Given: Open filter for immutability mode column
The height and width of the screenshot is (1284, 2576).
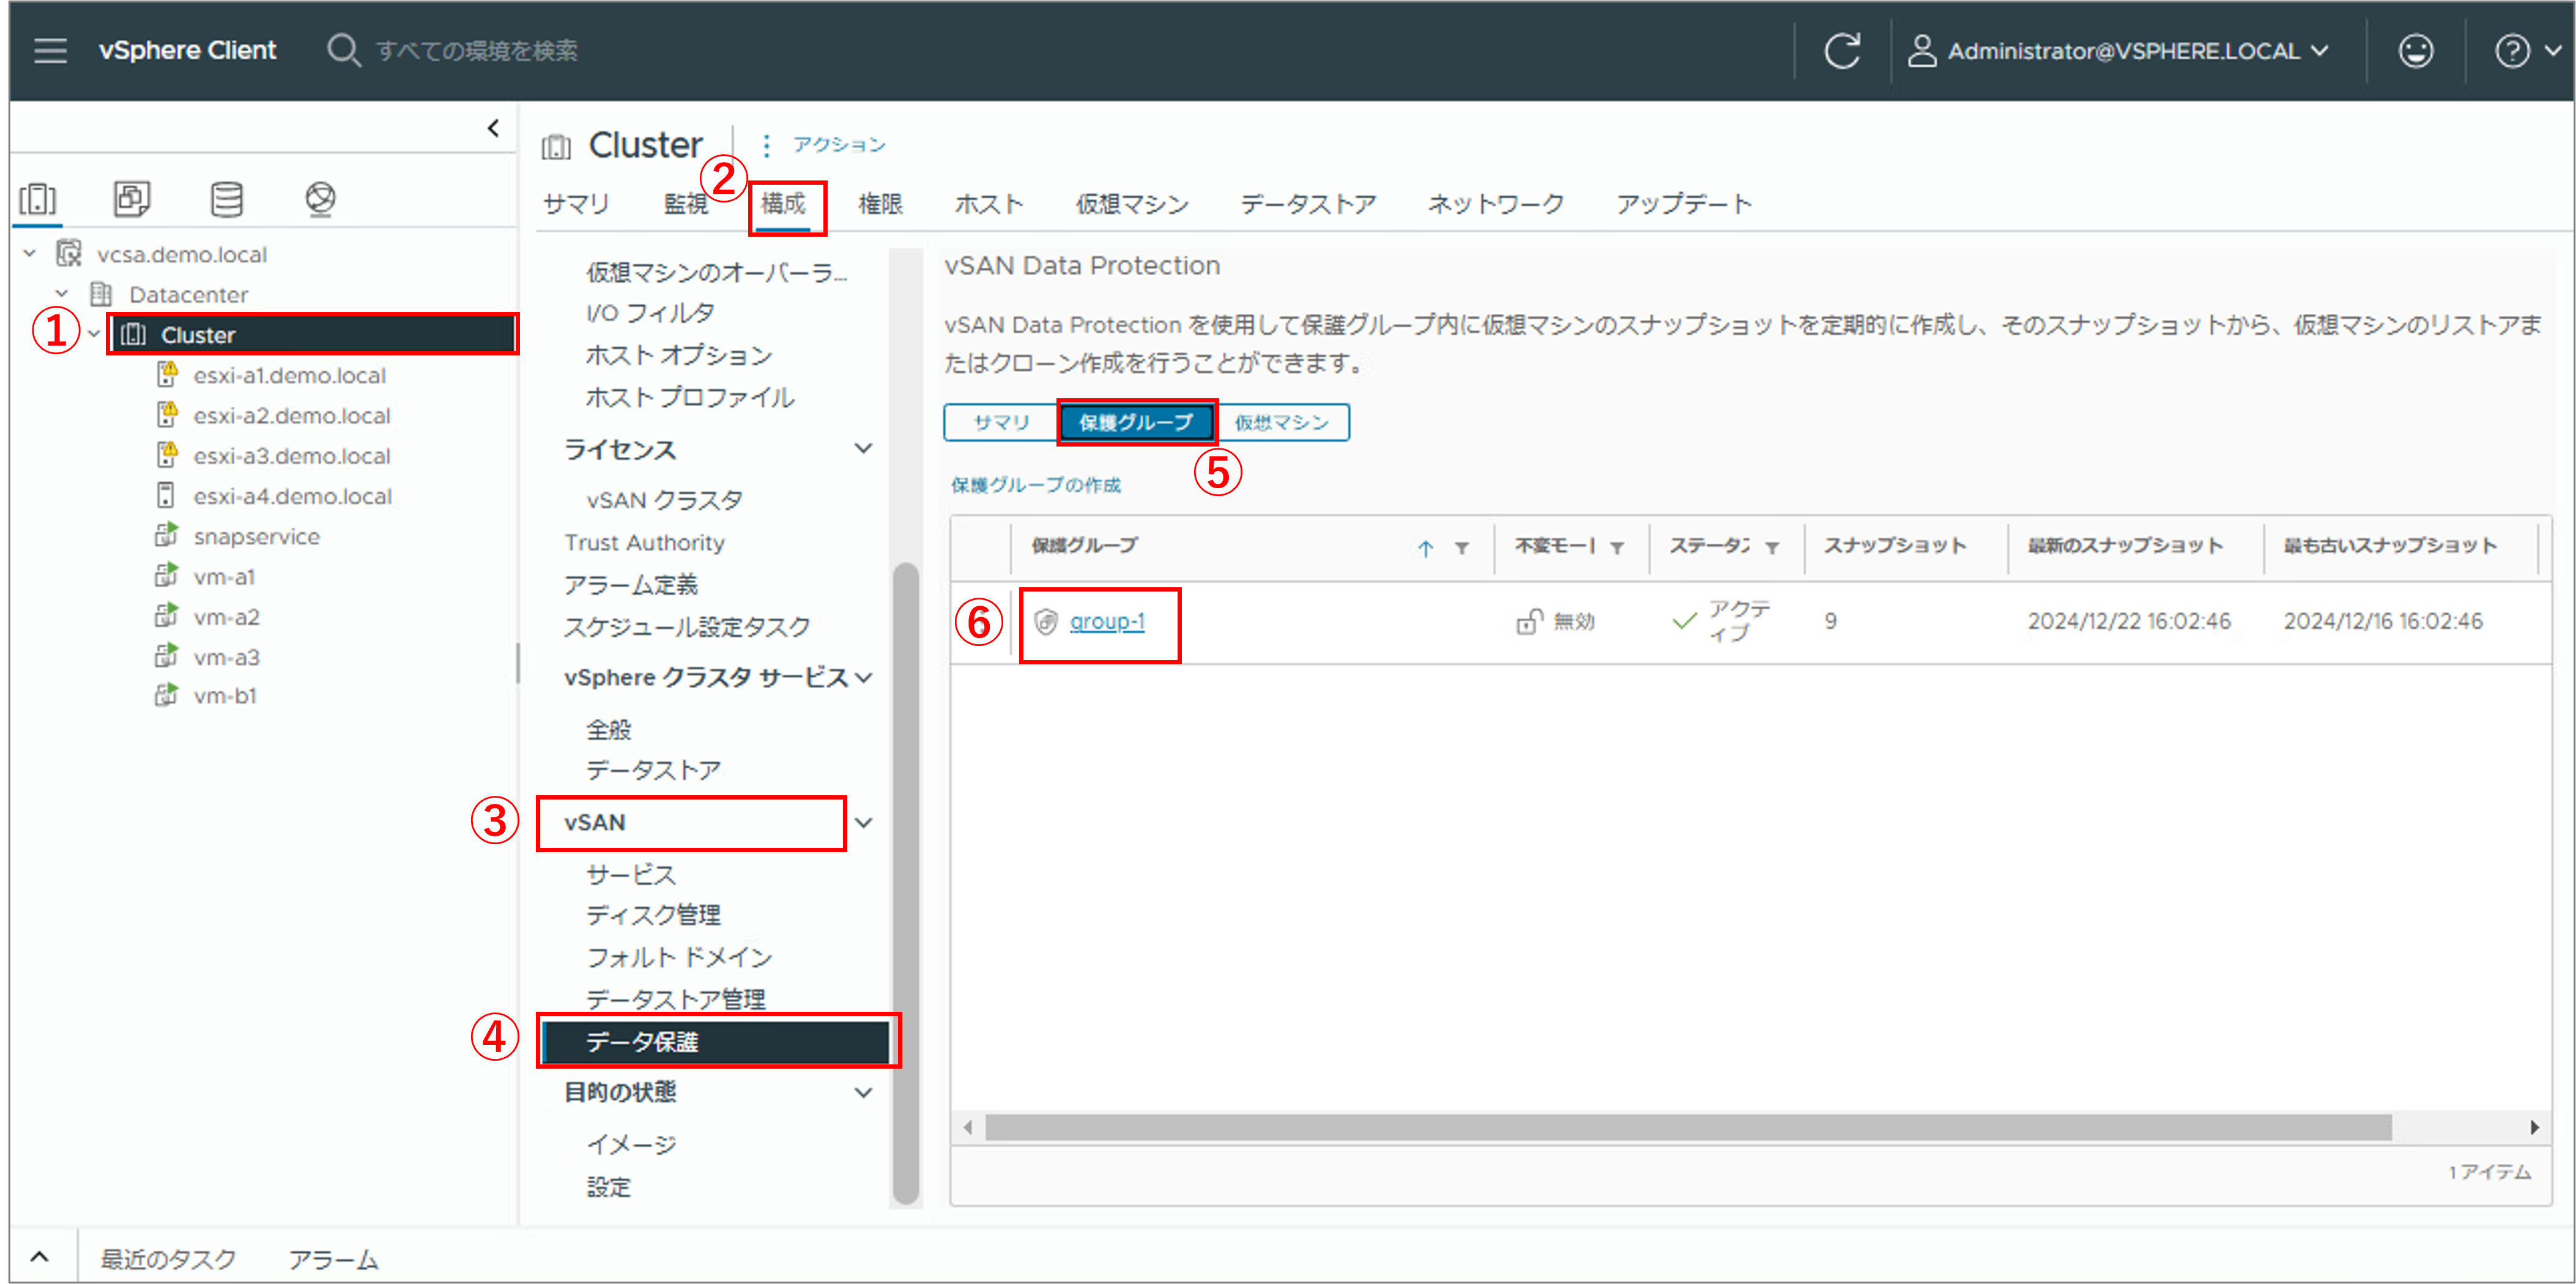Looking at the screenshot, I should (1616, 547).
